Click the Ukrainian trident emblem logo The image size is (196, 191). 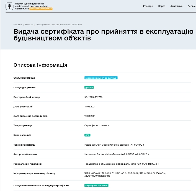pyautogui.click(x=9, y=6)
